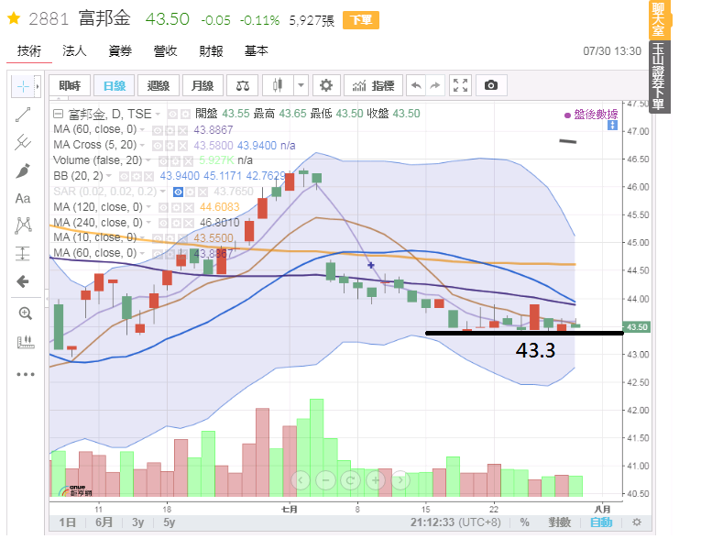This screenshot has width=723, height=550.
Task: Open chart properties gear in top toolbar
Action: (x=326, y=85)
